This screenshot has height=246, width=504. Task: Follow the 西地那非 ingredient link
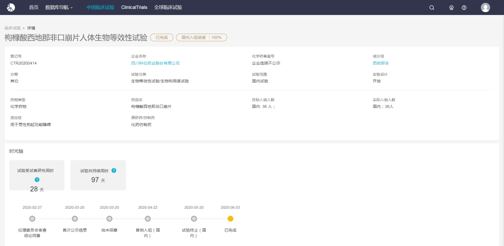pos(380,63)
